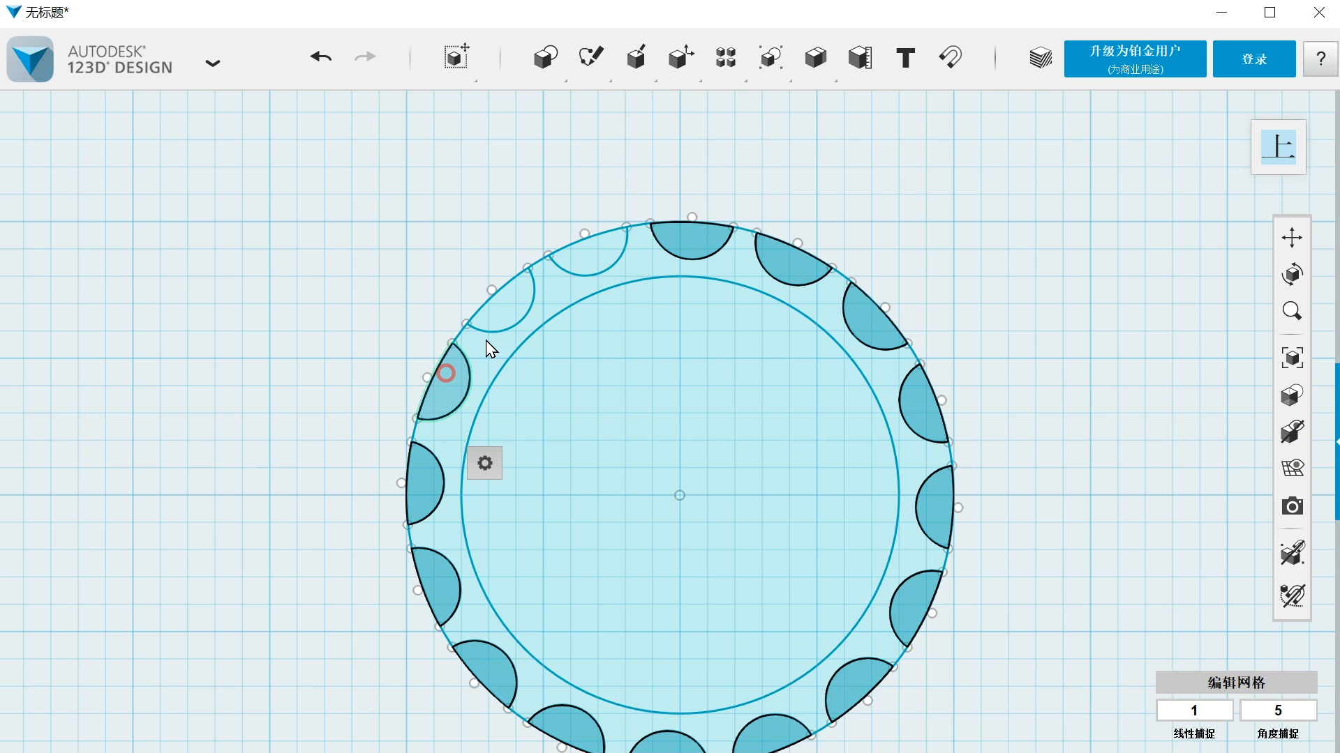Viewport: 1340px width, 753px height.
Task: Click the blue login button
Action: 1253,59
